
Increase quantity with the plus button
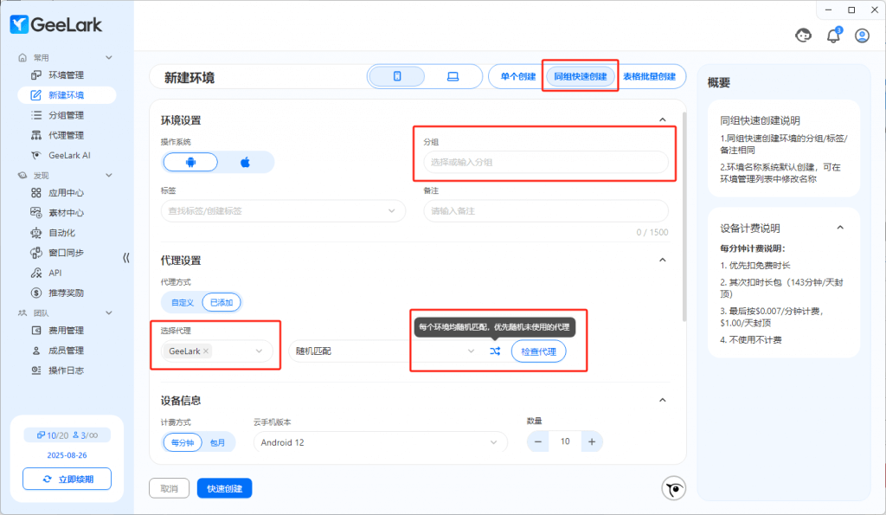click(x=592, y=441)
